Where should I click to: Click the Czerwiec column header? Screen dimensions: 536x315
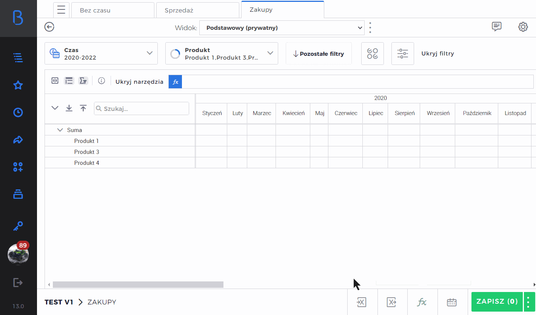[x=346, y=113]
